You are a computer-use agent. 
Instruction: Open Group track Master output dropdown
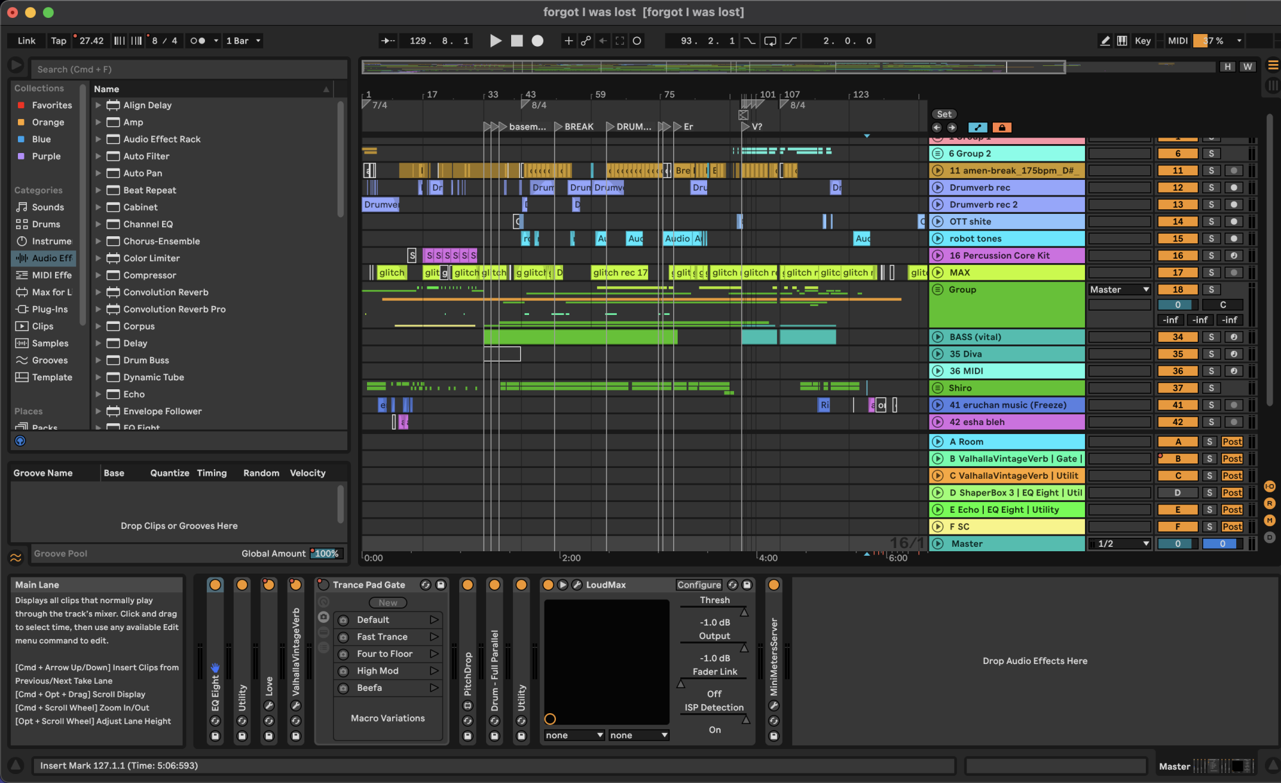click(x=1119, y=289)
